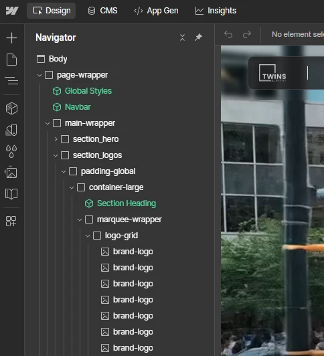
Task: Open the Style selectors droplets panel
Action: [x=11, y=151]
